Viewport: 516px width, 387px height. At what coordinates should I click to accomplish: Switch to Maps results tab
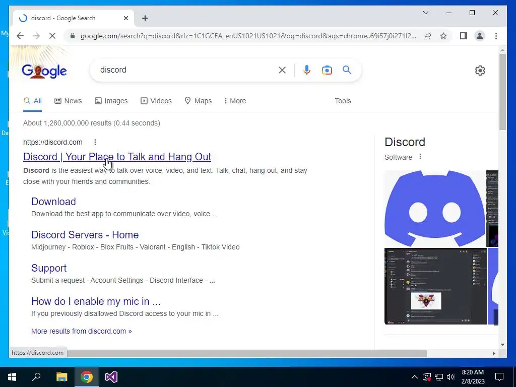coord(198,101)
